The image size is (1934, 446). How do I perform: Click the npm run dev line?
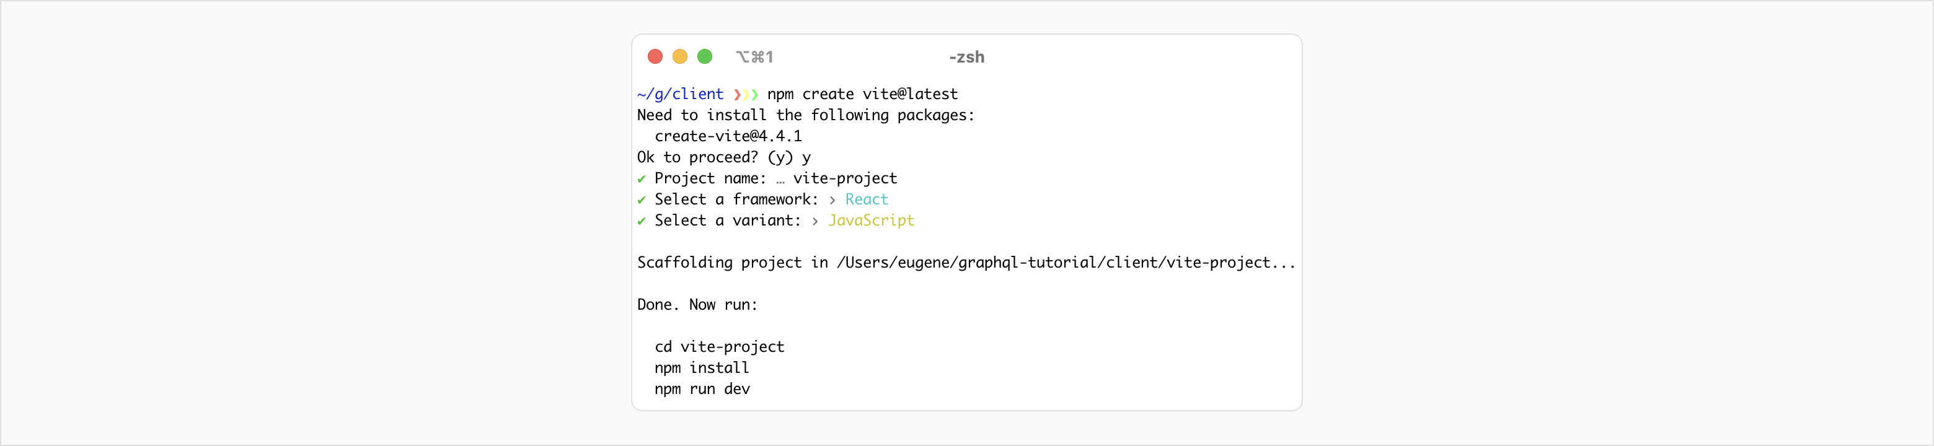(702, 389)
